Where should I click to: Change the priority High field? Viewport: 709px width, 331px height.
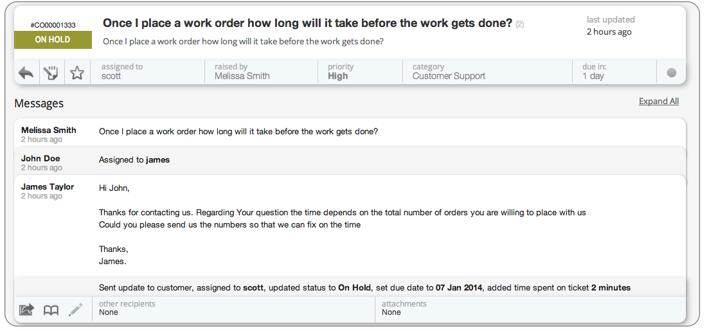pos(360,71)
